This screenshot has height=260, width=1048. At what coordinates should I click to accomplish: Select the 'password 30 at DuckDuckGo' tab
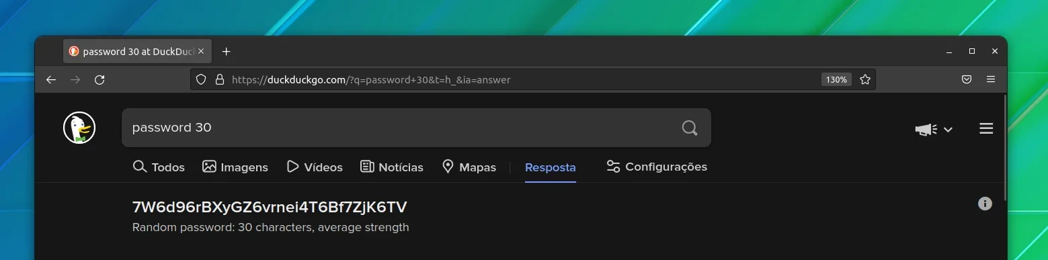138,51
